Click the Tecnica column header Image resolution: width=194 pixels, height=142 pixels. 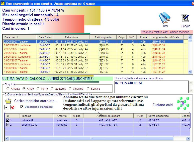point(37,116)
